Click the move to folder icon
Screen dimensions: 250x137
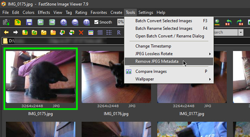[x=72, y=32]
